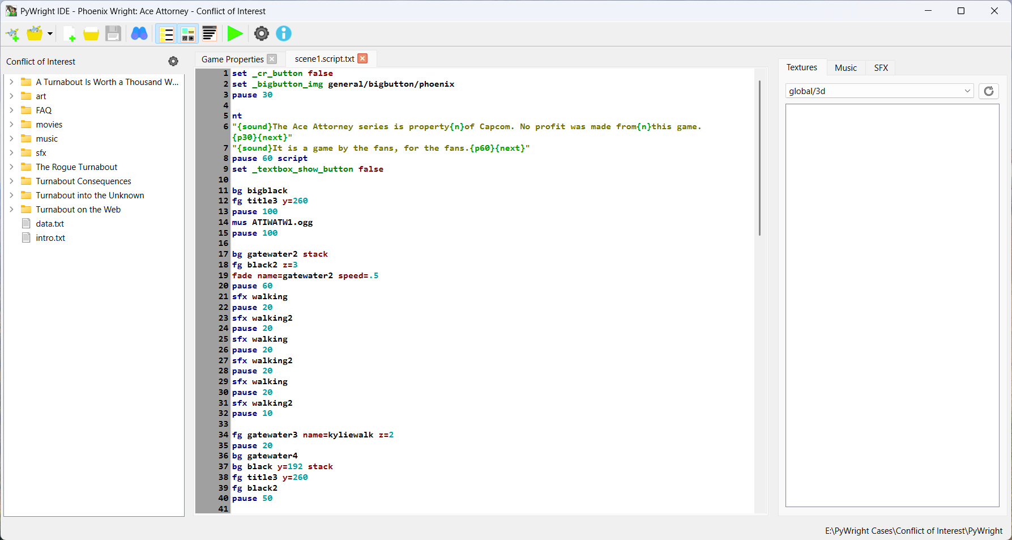The width and height of the screenshot is (1012, 540).
Task: Expand the sfx folder
Action: pos(11,153)
